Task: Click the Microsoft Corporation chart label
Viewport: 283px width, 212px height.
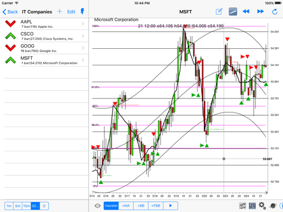Action: click(116, 19)
